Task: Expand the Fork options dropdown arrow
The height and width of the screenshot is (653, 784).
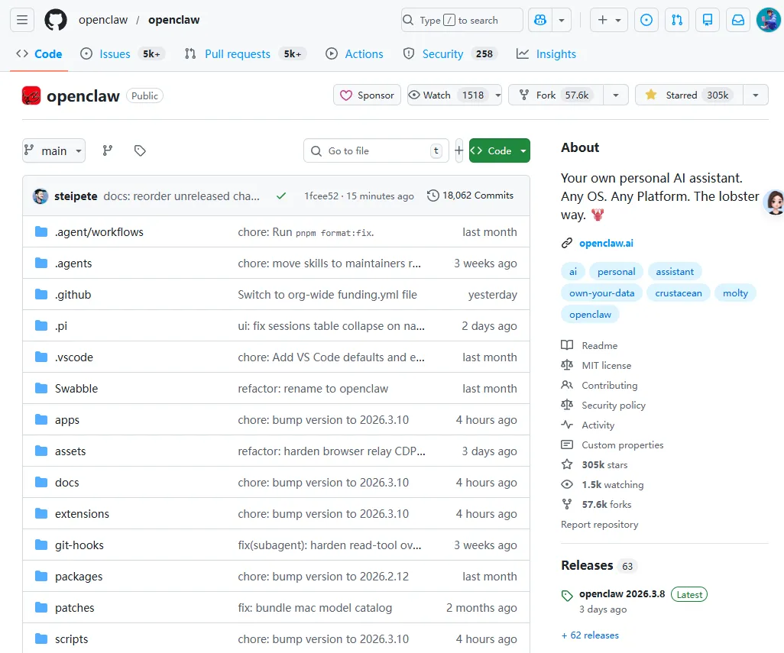Action: [616, 95]
